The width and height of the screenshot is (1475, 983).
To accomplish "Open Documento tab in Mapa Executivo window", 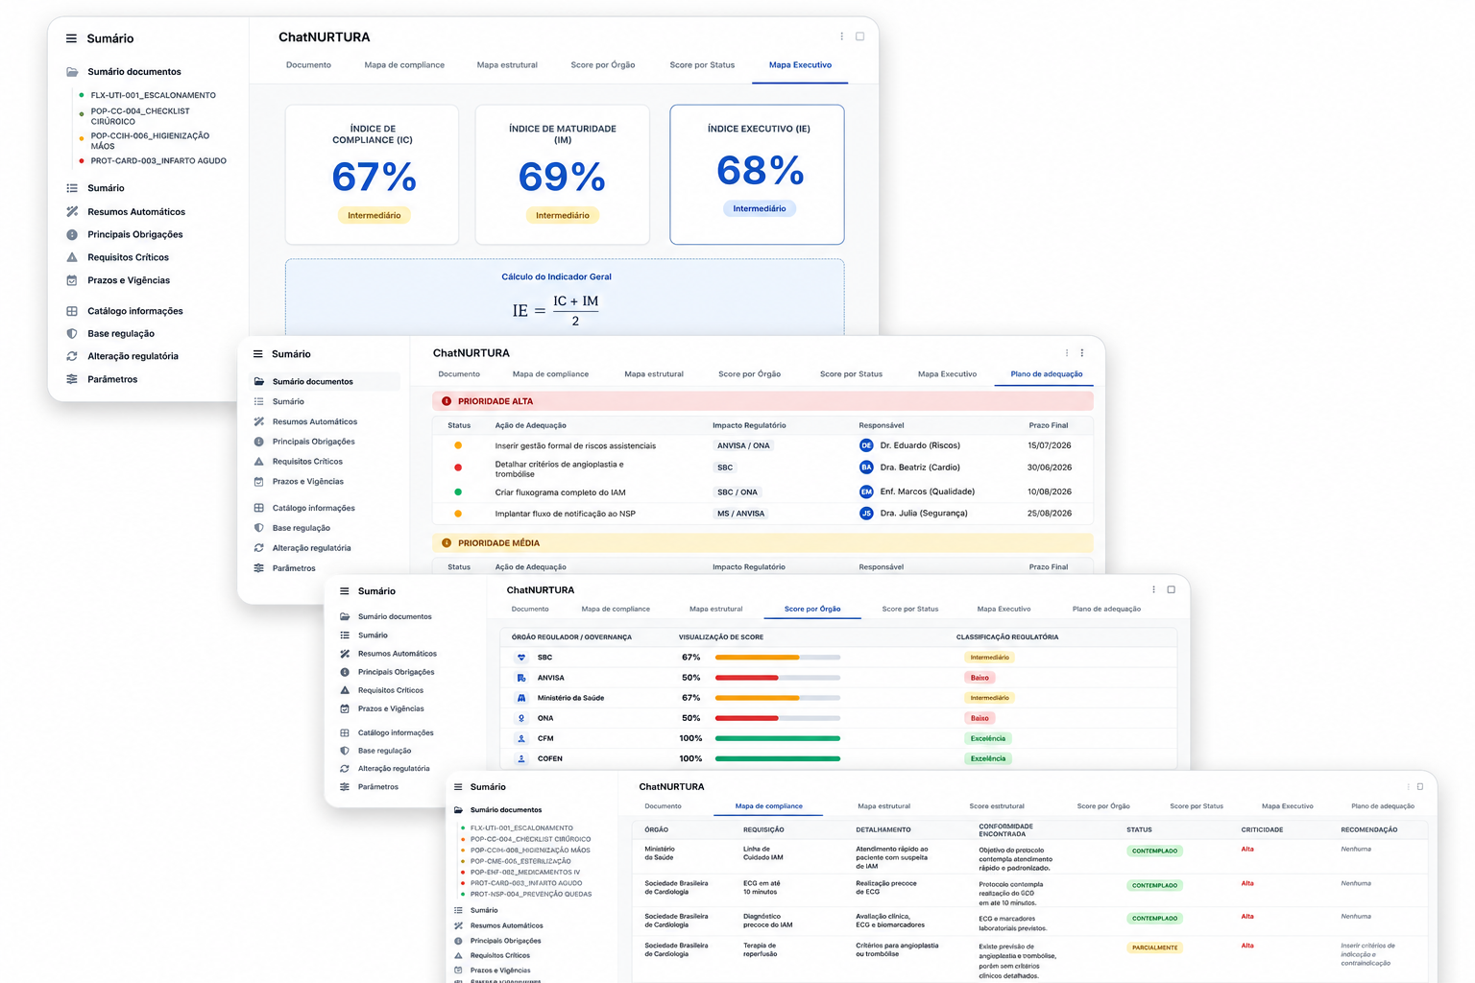I will click(308, 65).
